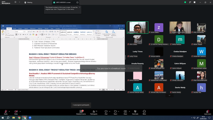
Task: Open the Layout tab in shared Word window
Action: [26, 29]
